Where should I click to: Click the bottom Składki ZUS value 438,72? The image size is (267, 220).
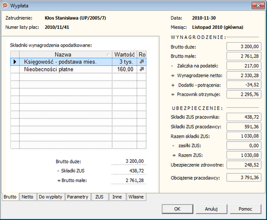[137, 171]
